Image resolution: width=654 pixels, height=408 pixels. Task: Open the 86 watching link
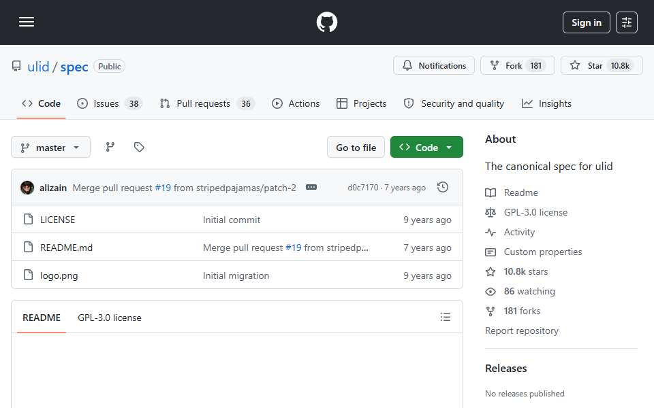point(529,292)
